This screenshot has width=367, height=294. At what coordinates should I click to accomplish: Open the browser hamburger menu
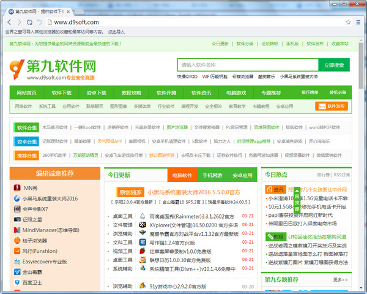[358, 22]
